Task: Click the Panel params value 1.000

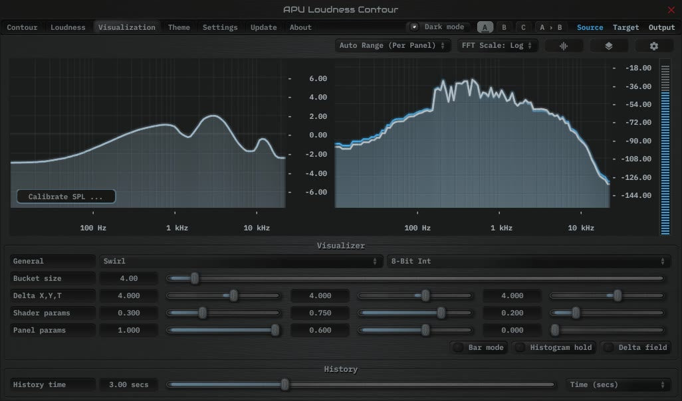Action: coord(128,330)
